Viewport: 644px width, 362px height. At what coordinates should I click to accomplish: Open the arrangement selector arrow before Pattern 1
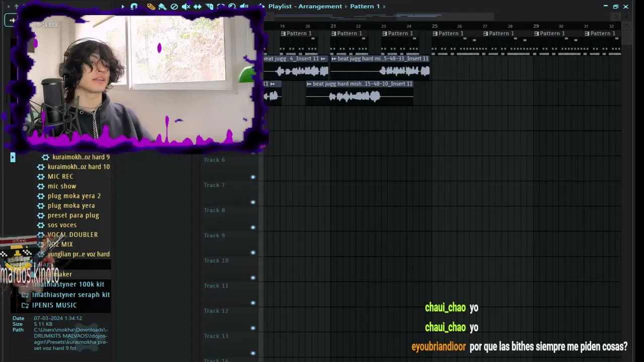(x=346, y=7)
